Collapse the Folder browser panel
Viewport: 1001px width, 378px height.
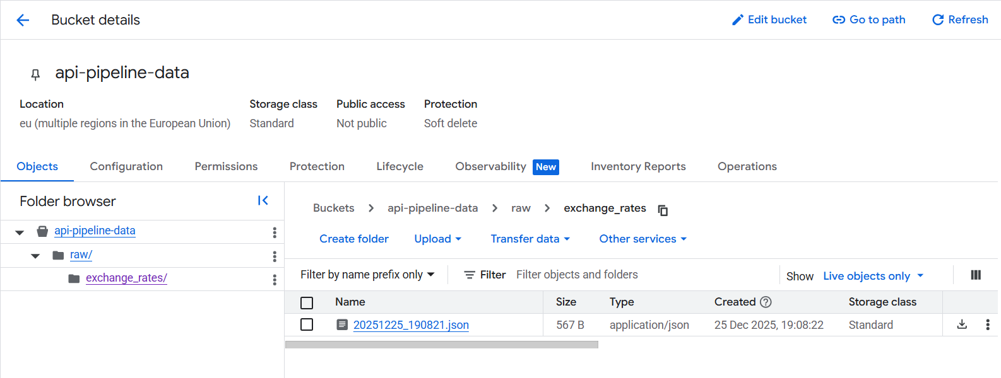263,200
